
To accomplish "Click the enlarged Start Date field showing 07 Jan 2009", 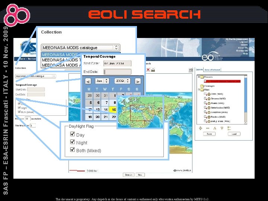I will click(117, 63).
